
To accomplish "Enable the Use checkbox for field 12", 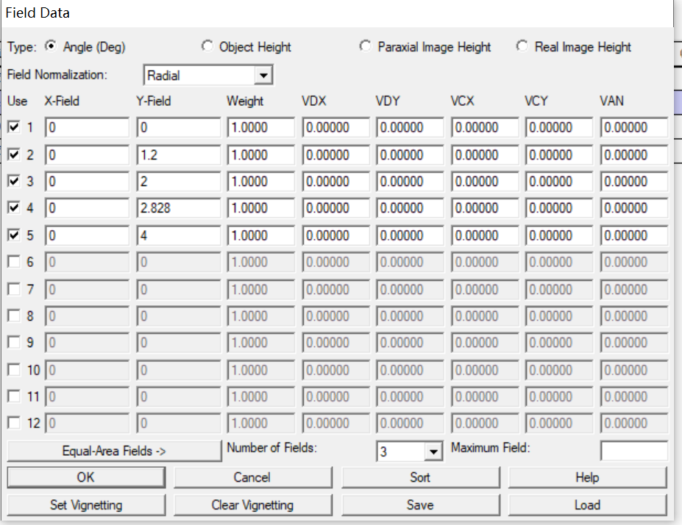I will tap(14, 423).
